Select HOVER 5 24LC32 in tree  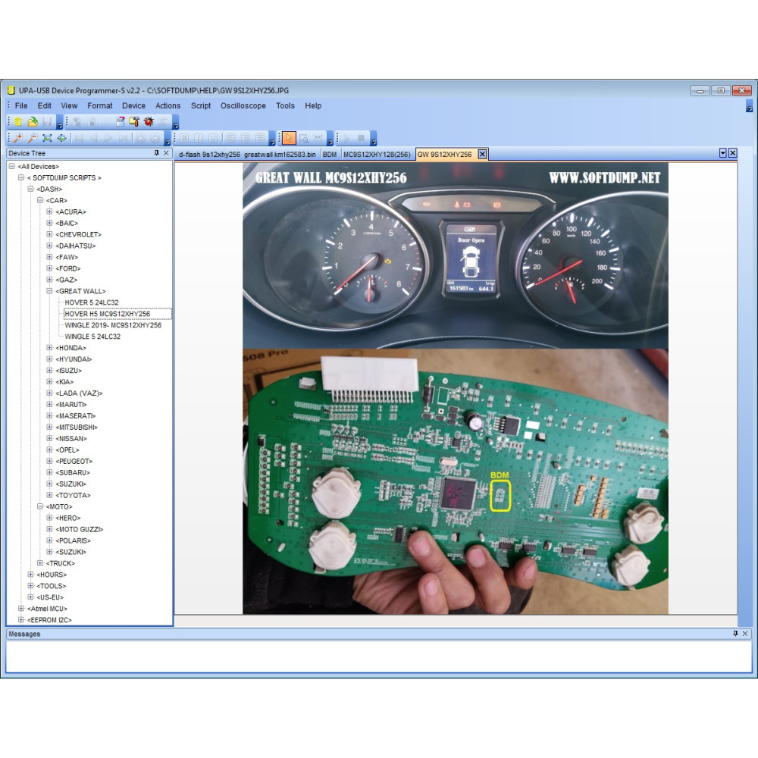92,302
